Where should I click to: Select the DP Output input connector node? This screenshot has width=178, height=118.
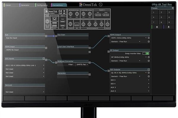pos(109,52)
